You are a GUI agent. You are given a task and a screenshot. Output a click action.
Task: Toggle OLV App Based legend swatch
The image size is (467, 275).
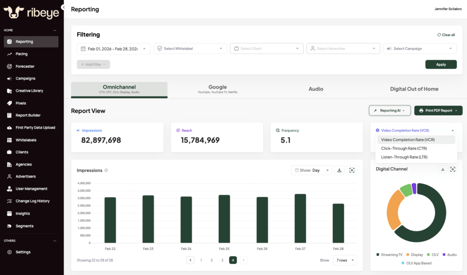[403, 263]
